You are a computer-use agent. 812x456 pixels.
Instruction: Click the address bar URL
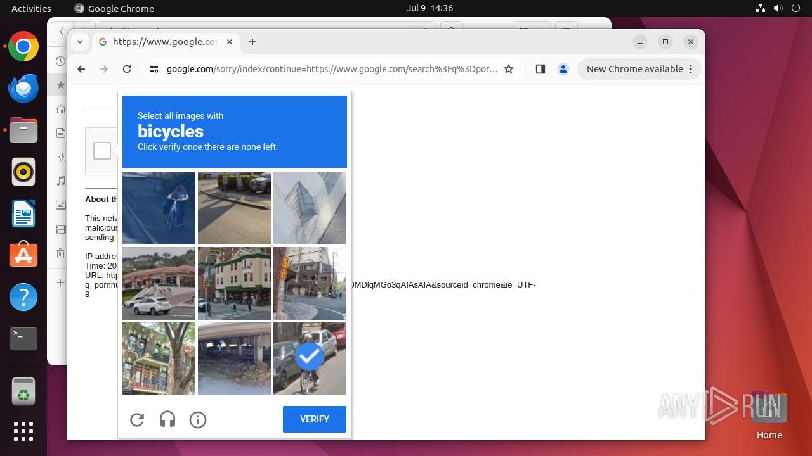(332, 69)
